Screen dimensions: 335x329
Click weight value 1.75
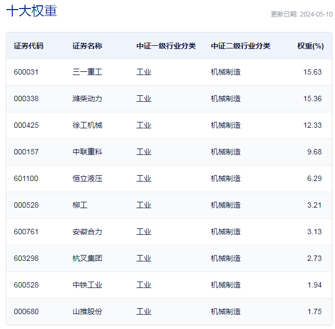tap(314, 311)
